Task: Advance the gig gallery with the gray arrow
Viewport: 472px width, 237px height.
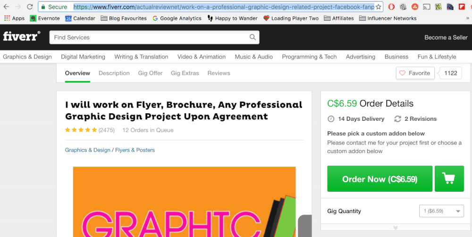Action: click(305, 226)
